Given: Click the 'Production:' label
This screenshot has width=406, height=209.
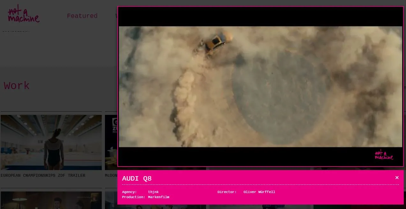Looking at the screenshot, I should point(134,197).
